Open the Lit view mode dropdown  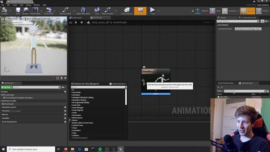(22, 19)
